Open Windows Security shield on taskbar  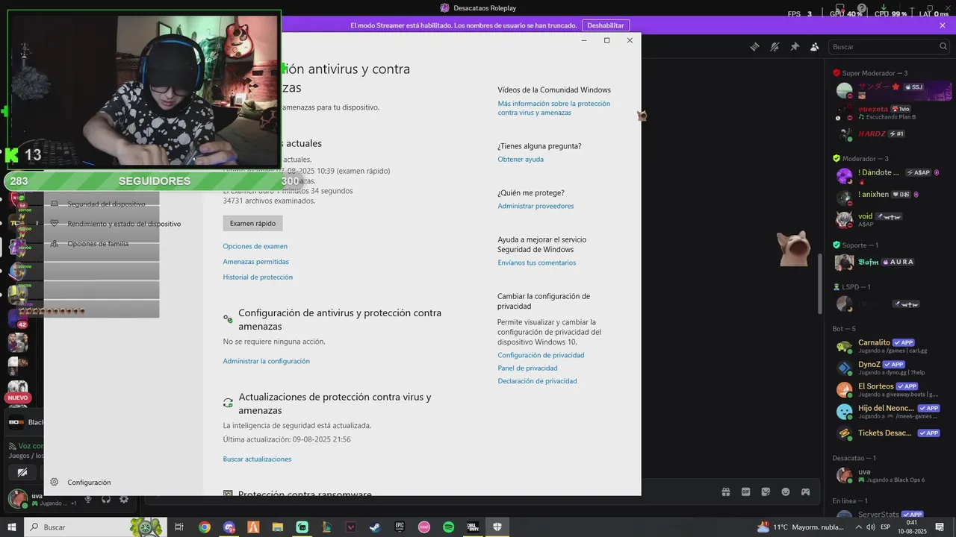point(497,527)
